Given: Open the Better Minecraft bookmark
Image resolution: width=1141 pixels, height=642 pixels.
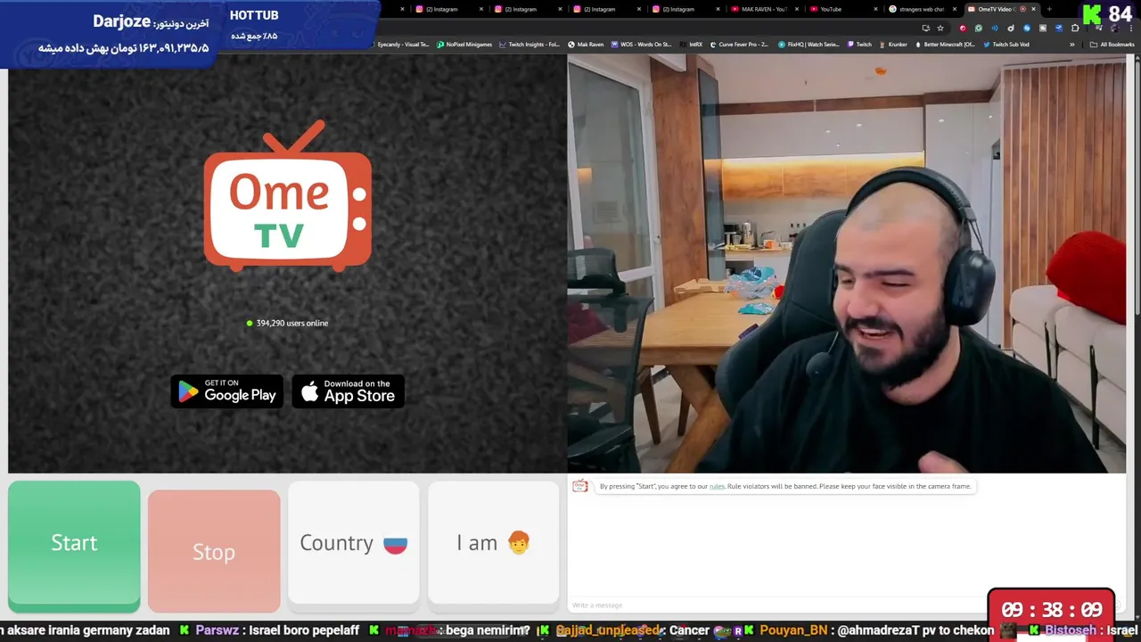Looking at the screenshot, I should click(946, 45).
